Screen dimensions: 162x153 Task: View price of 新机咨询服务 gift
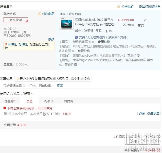pos(104,42)
